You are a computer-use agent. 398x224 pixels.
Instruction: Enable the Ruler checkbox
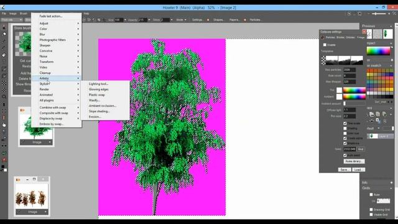click(x=371, y=195)
